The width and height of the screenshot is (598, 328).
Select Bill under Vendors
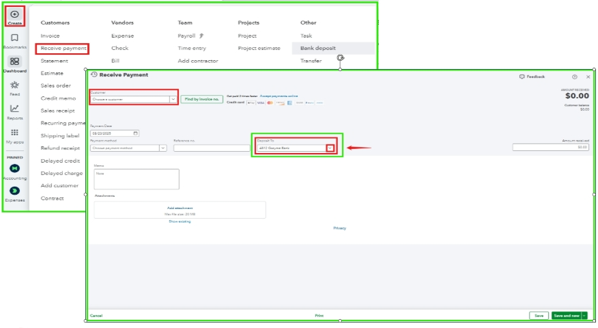coord(115,61)
